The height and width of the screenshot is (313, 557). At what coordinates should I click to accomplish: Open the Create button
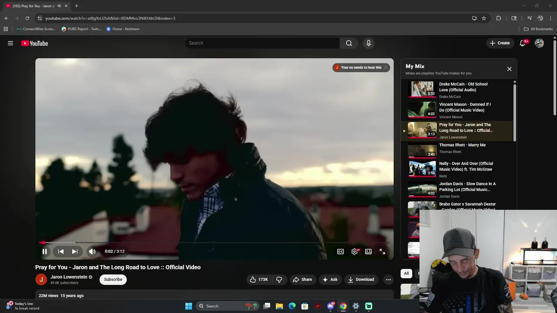(500, 43)
